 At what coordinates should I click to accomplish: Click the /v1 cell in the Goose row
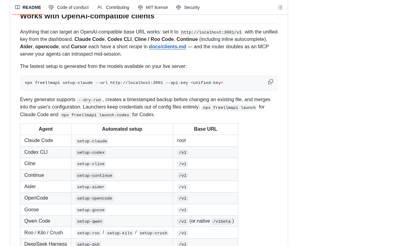coord(206,210)
